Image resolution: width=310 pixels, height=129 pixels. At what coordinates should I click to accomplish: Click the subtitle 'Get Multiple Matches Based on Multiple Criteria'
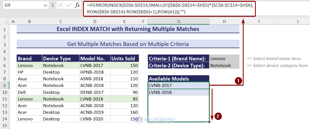pos(128,44)
